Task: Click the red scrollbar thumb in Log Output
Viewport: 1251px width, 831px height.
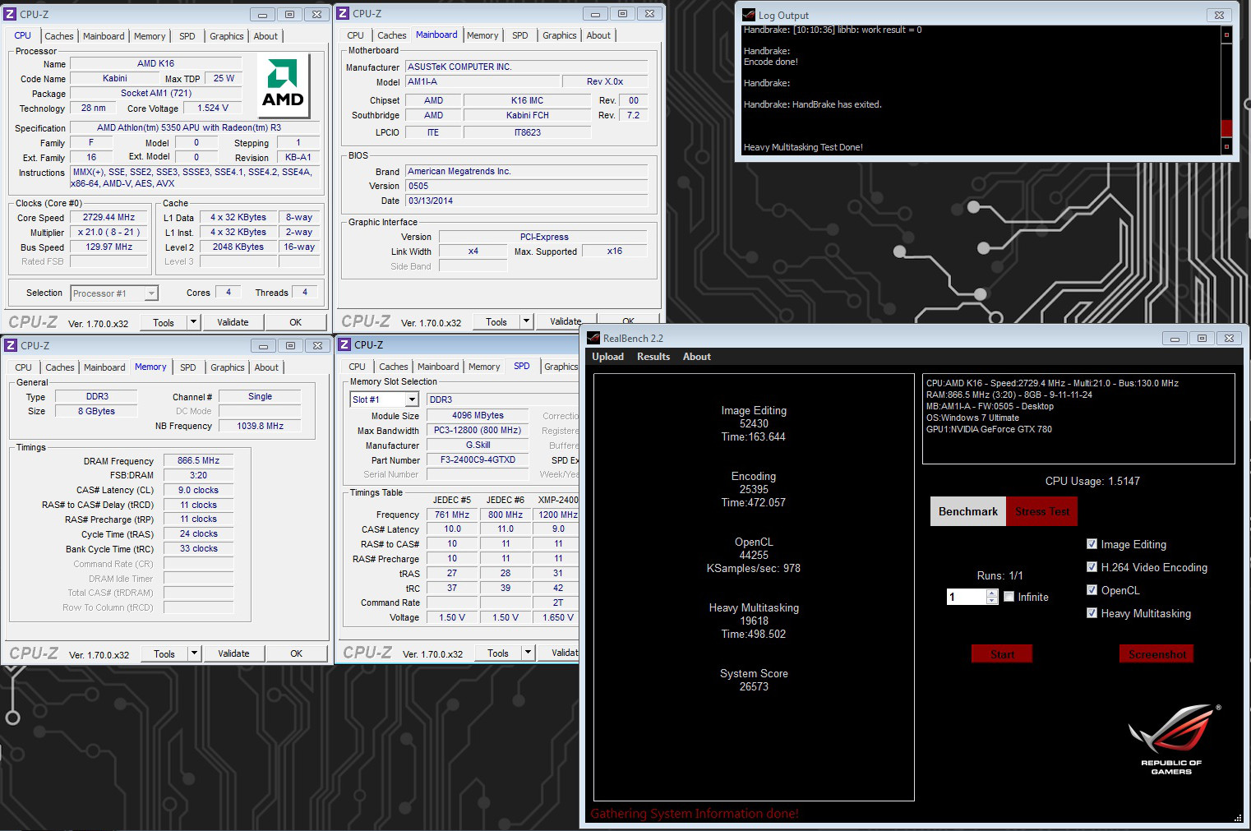Action: pos(1226,128)
